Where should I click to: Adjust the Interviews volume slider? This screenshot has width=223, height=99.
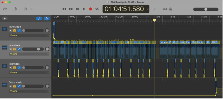tap(33, 49)
